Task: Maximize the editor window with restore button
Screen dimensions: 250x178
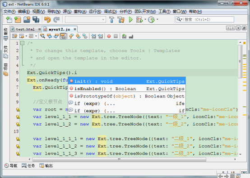Action: [244, 28]
